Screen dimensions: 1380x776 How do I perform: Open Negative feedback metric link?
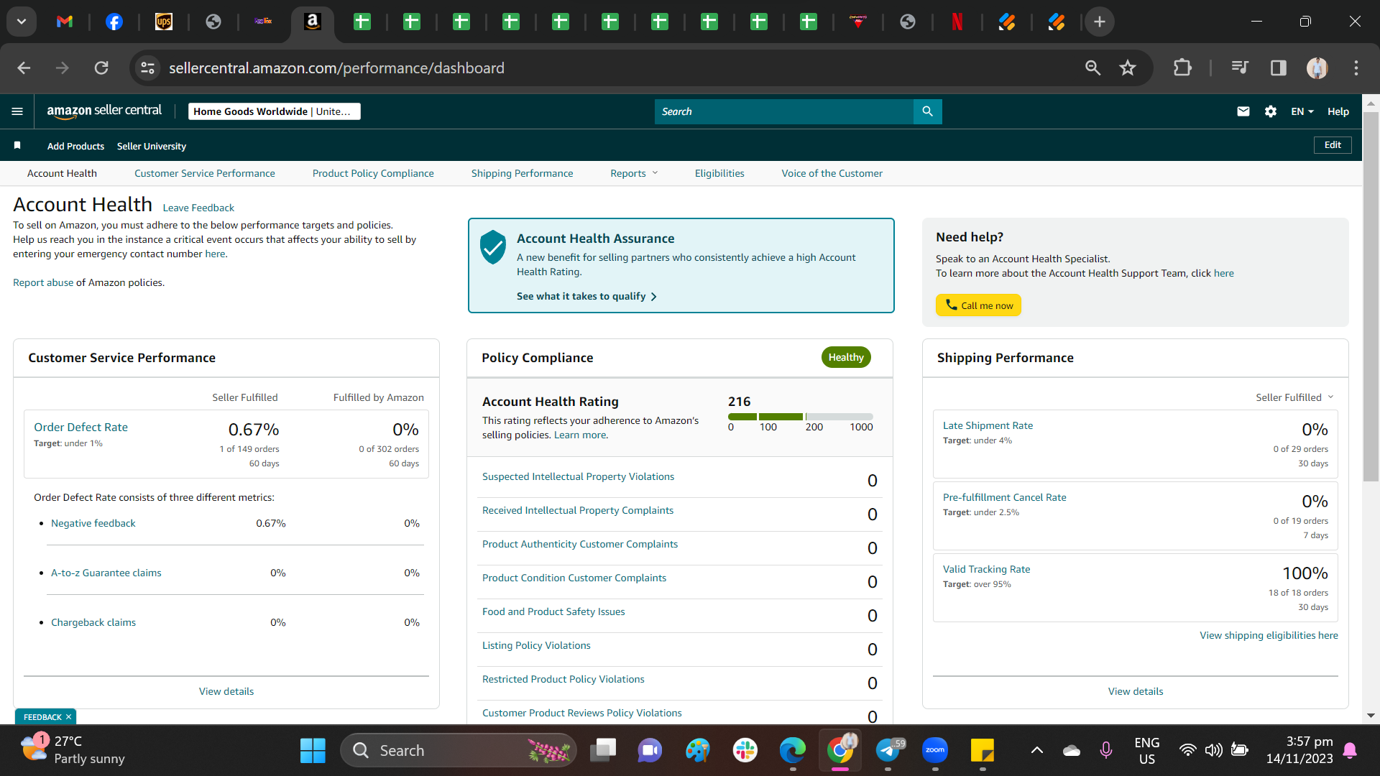[x=93, y=523]
